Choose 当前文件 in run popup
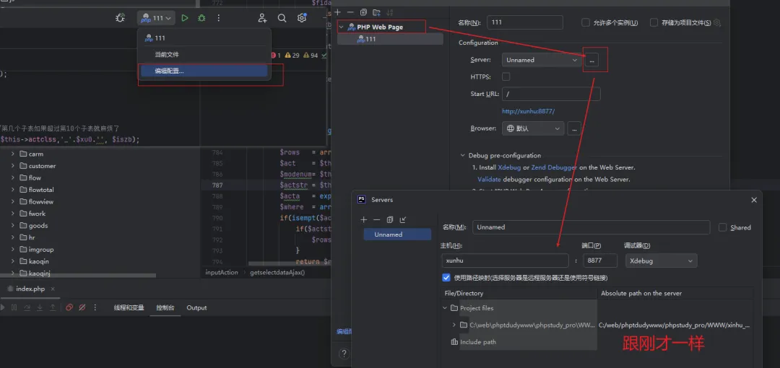The width and height of the screenshot is (780, 368). [x=204, y=55]
